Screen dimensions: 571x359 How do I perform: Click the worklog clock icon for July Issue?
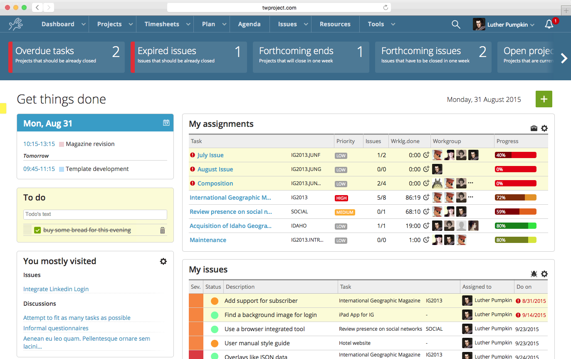(426, 155)
